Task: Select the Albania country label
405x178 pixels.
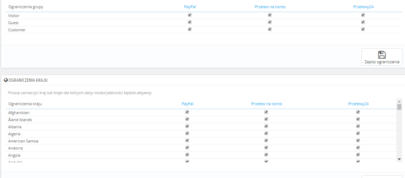Action: point(15,127)
